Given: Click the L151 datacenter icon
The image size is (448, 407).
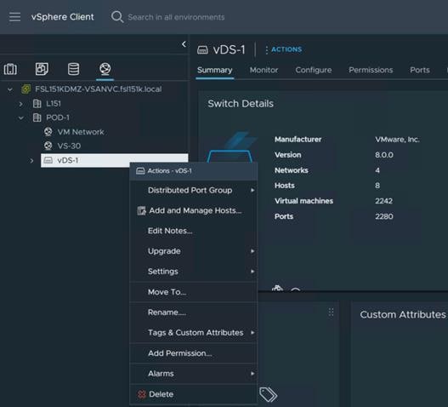Looking at the screenshot, I should (x=37, y=103).
